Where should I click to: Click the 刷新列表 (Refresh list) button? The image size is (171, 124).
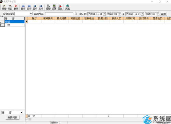tap(12, 117)
